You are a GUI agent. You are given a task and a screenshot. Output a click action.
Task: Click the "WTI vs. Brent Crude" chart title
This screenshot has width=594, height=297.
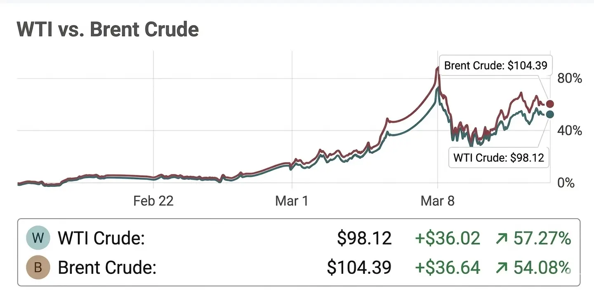click(108, 30)
